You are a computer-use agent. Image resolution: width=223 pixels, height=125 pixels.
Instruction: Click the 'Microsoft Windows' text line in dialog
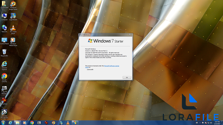point(90,49)
